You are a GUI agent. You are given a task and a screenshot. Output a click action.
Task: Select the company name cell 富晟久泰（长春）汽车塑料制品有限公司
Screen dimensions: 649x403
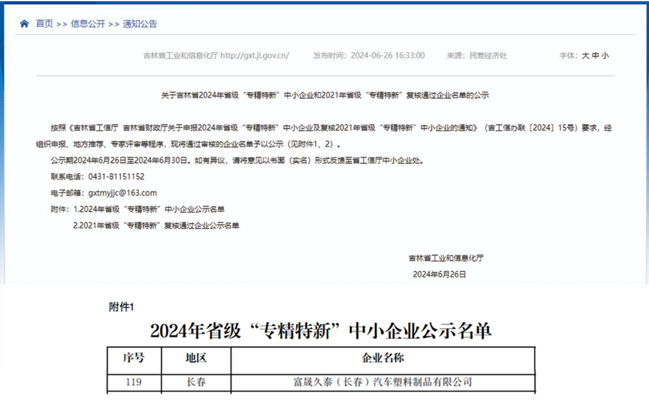[382, 382]
